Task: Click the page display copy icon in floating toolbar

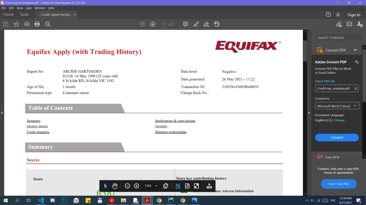Action: click(x=166, y=186)
